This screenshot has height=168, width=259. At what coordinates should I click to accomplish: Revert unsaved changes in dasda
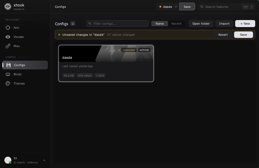click(223, 35)
